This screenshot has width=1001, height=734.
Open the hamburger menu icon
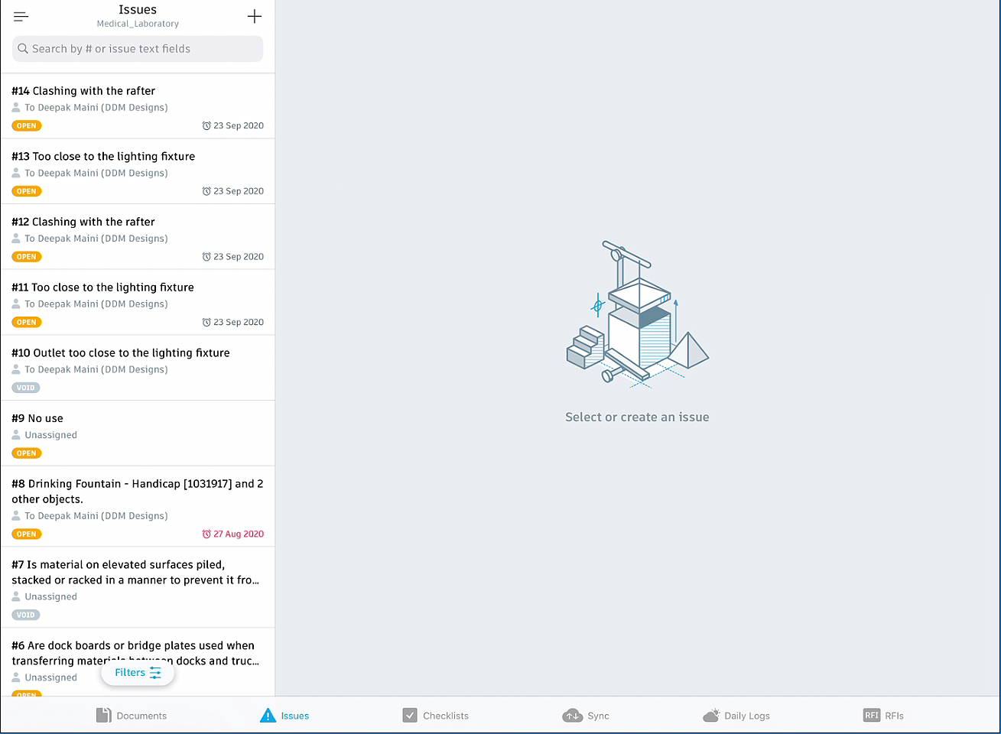pyautogui.click(x=21, y=16)
